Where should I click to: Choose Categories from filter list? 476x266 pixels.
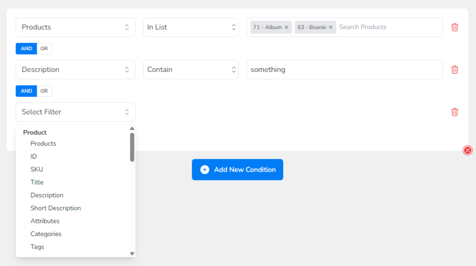tap(46, 234)
